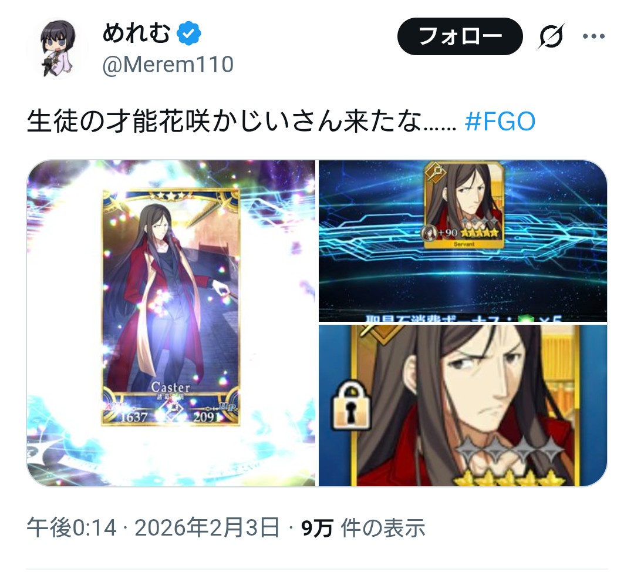Click the 2026年2月3日 post date
The height and width of the screenshot is (572, 634).
tap(207, 529)
